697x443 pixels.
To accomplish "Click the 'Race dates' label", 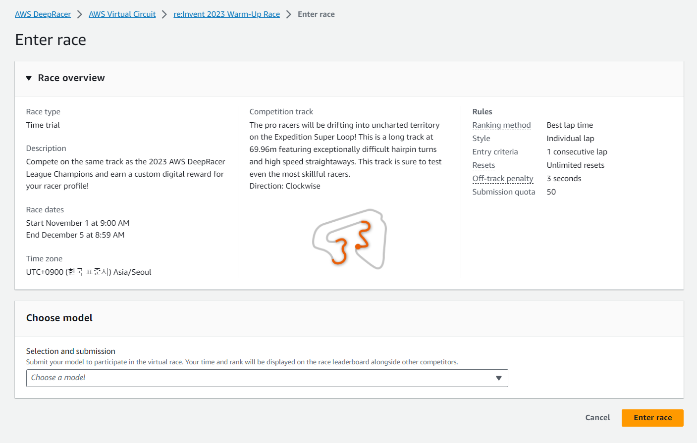I will 45,210.
